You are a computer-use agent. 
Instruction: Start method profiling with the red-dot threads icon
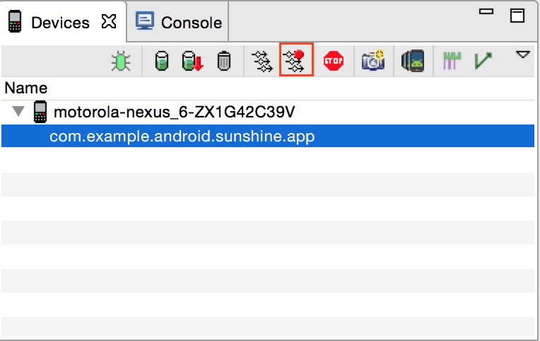coord(296,60)
